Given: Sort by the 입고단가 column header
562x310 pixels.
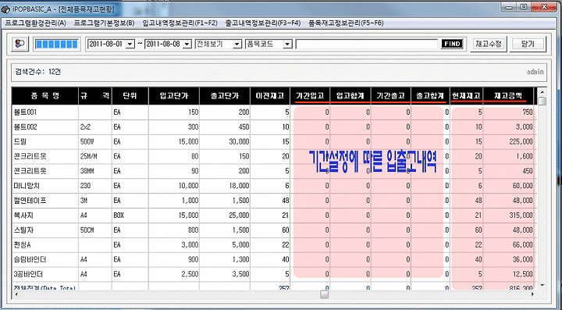Looking at the screenshot, I should tap(174, 96).
